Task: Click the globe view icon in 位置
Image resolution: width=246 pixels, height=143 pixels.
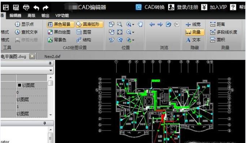Action: [129, 40]
